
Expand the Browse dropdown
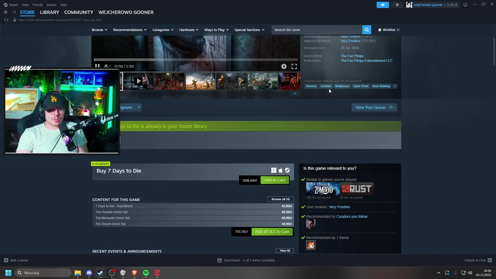click(100, 30)
